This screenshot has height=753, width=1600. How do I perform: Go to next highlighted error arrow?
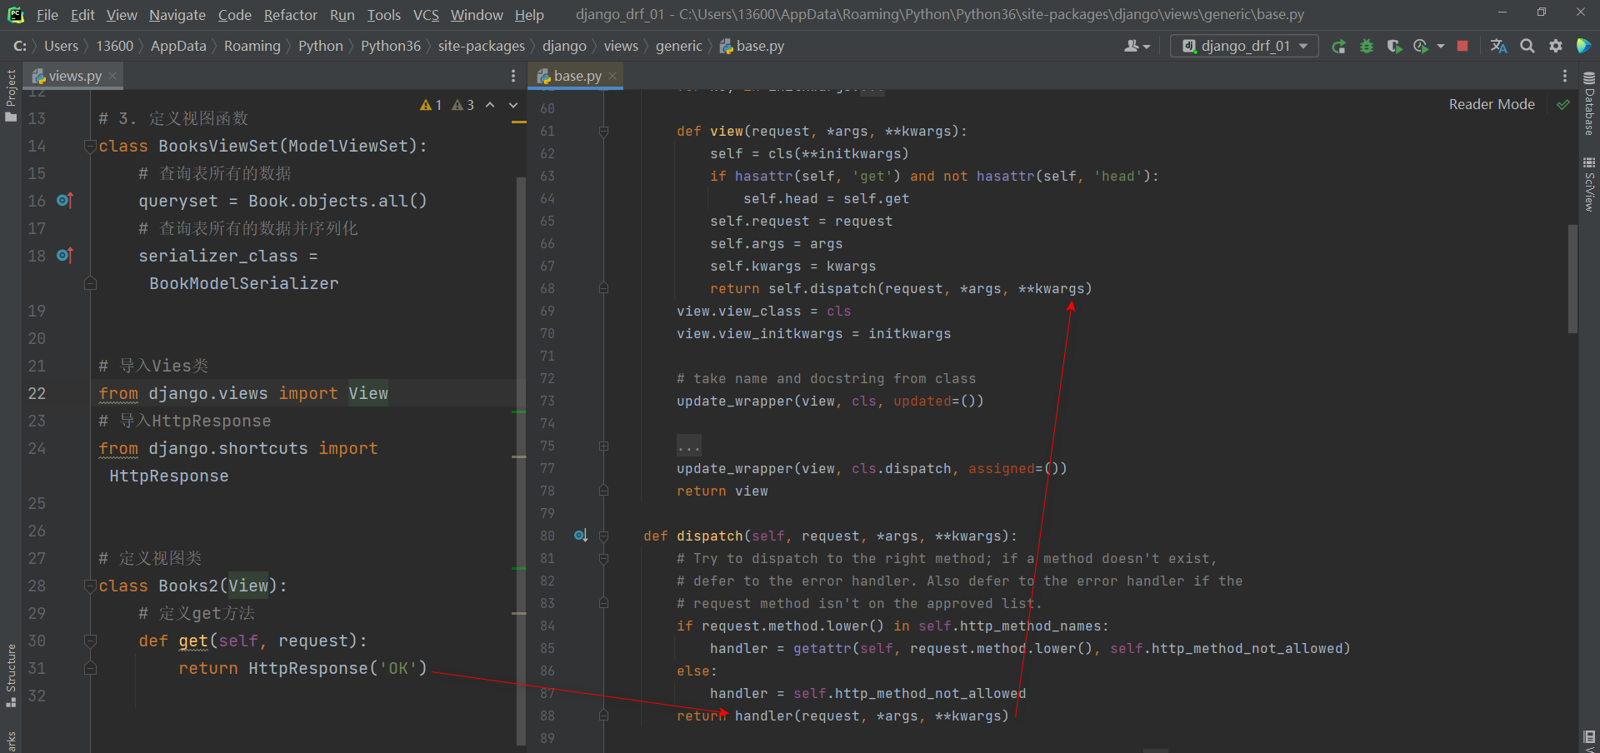click(513, 105)
